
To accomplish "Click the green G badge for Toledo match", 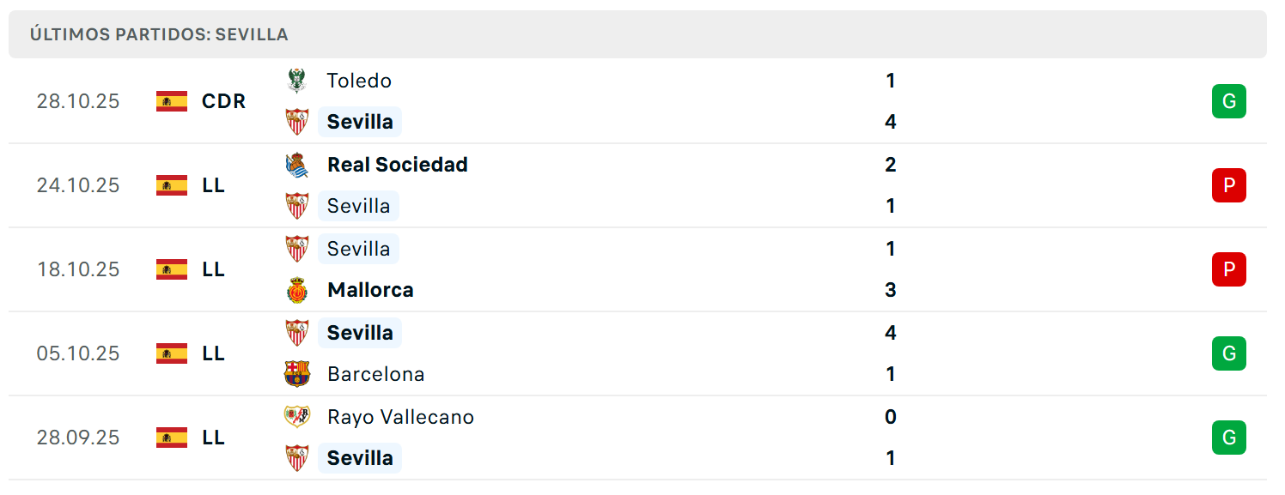I will [1229, 101].
